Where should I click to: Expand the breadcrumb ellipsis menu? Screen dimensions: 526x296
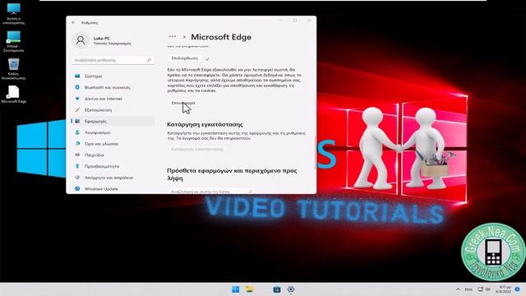173,36
